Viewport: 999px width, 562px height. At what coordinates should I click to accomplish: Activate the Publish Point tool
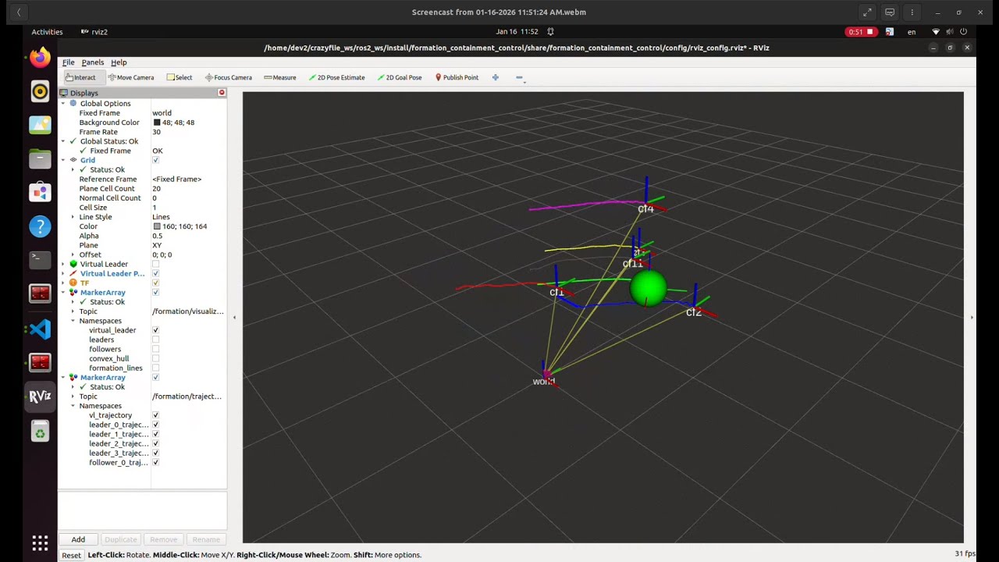(x=457, y=77)
